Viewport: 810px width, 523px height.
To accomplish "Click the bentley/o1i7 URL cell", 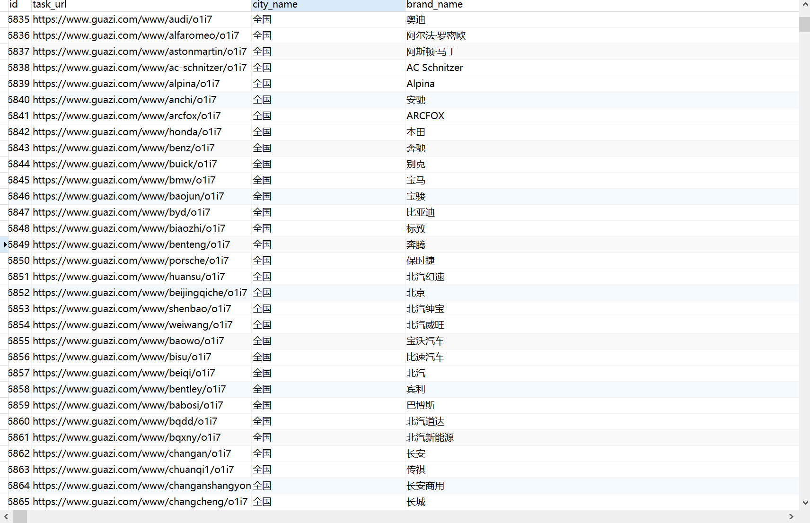I will click(141, 389).
